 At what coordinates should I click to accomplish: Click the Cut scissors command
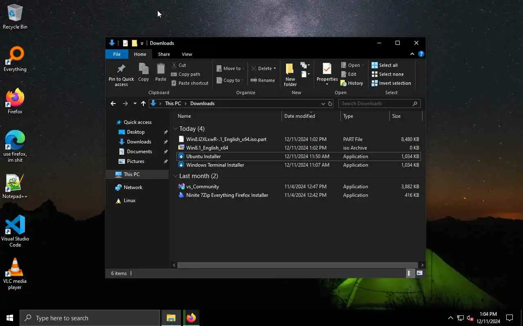pyautogui.click(x=179, y=65)
